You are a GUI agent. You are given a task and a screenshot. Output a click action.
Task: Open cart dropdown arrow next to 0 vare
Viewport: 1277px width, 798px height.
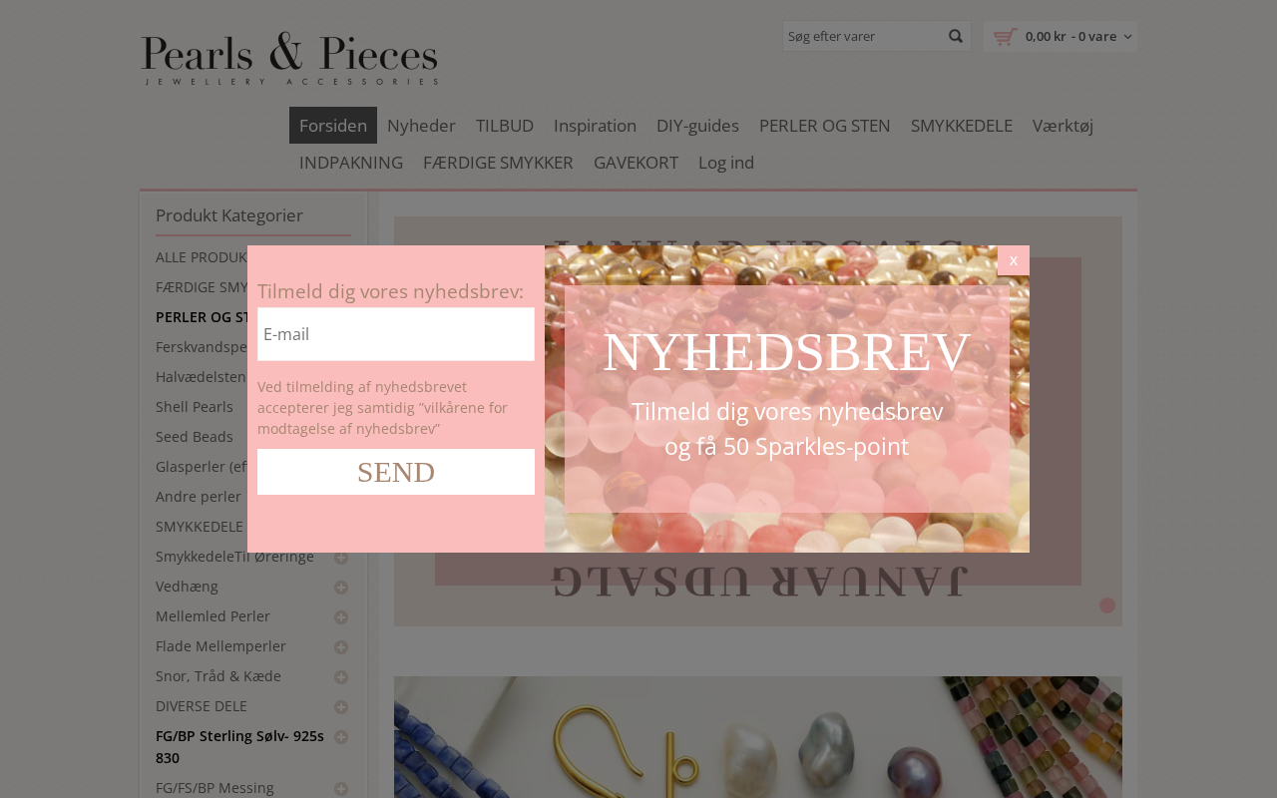tap(1127, 37)
